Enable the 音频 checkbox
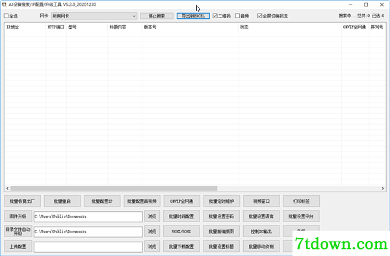This screenshot has width=390, height=256. pos(237,16)
